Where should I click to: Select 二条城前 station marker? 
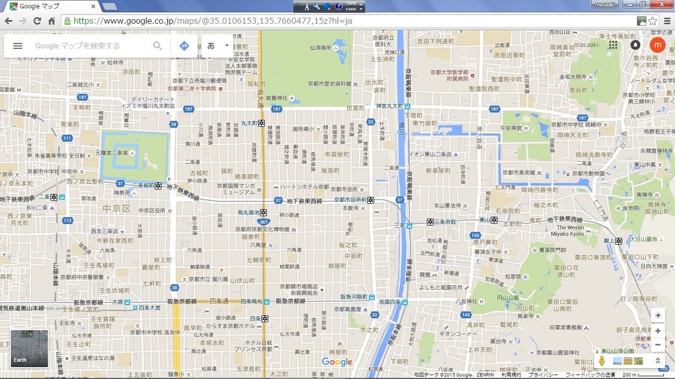click(x=158, y=186)
